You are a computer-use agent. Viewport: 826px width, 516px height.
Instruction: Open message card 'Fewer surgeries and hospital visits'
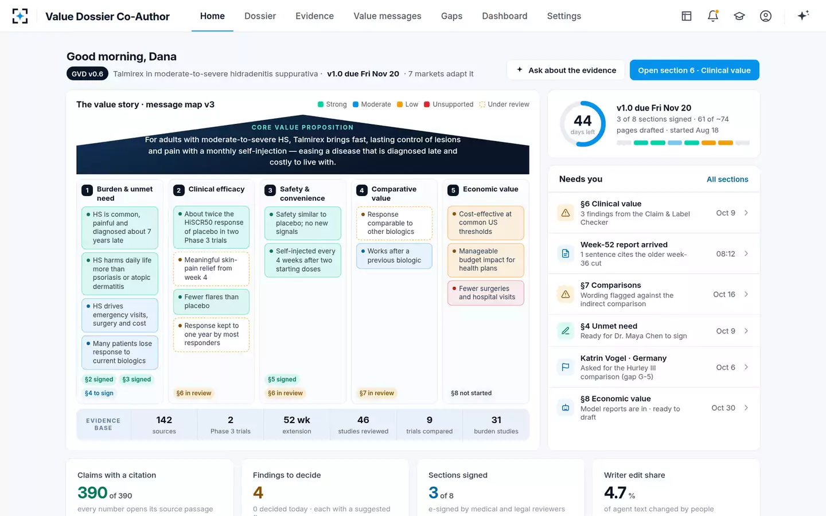[x=486, y=293]
